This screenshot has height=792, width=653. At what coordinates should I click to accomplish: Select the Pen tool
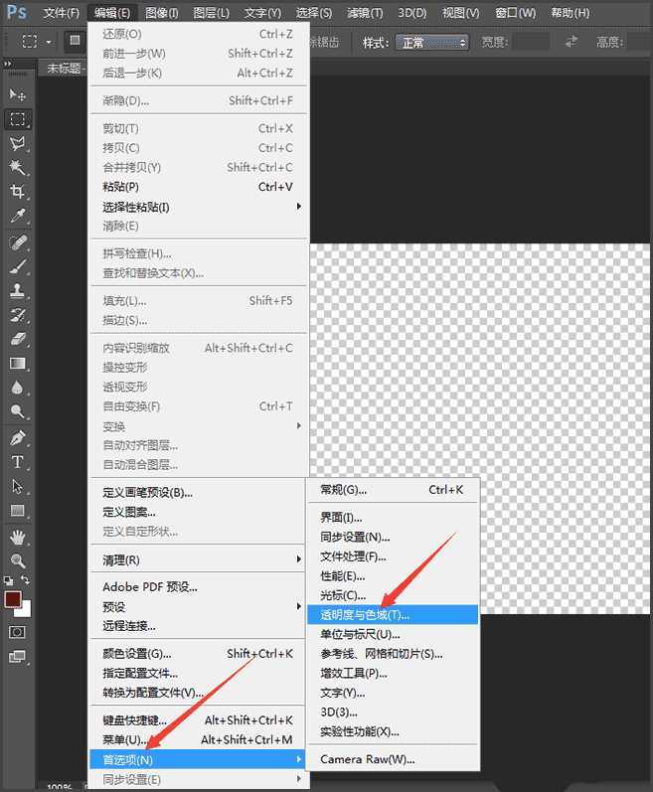[17, 437]
